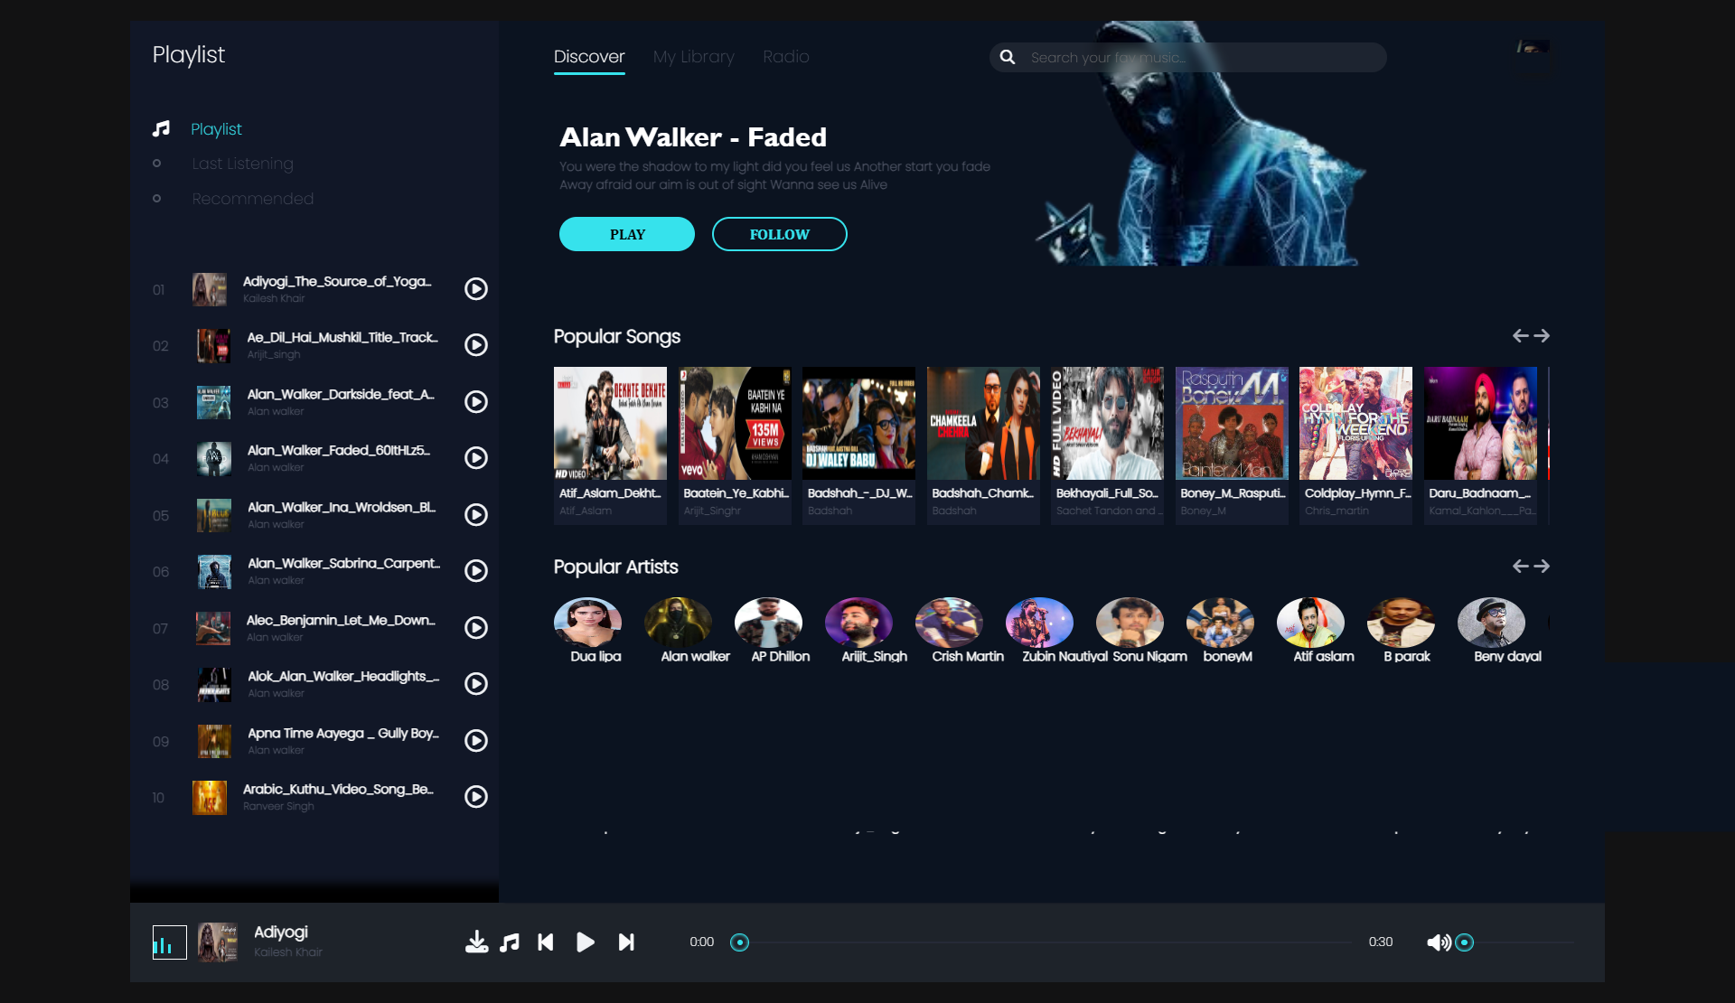Open Badshah DJ Waley Babu song card
The image size is (1735, 1003).
point(858,445)
